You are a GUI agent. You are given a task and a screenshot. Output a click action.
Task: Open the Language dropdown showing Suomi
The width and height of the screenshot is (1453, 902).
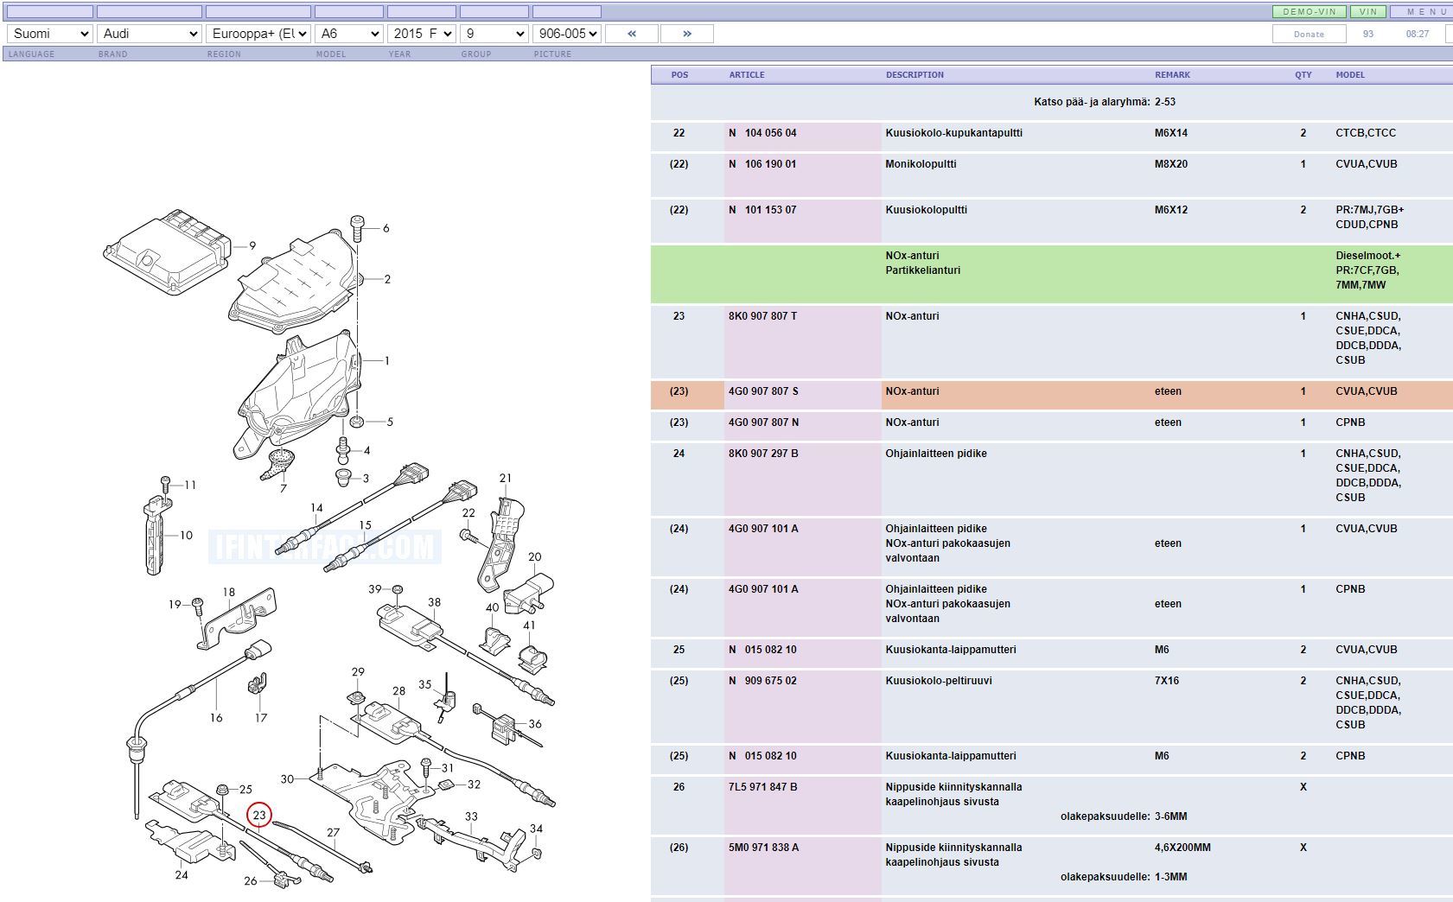click(x=49, y=34)
